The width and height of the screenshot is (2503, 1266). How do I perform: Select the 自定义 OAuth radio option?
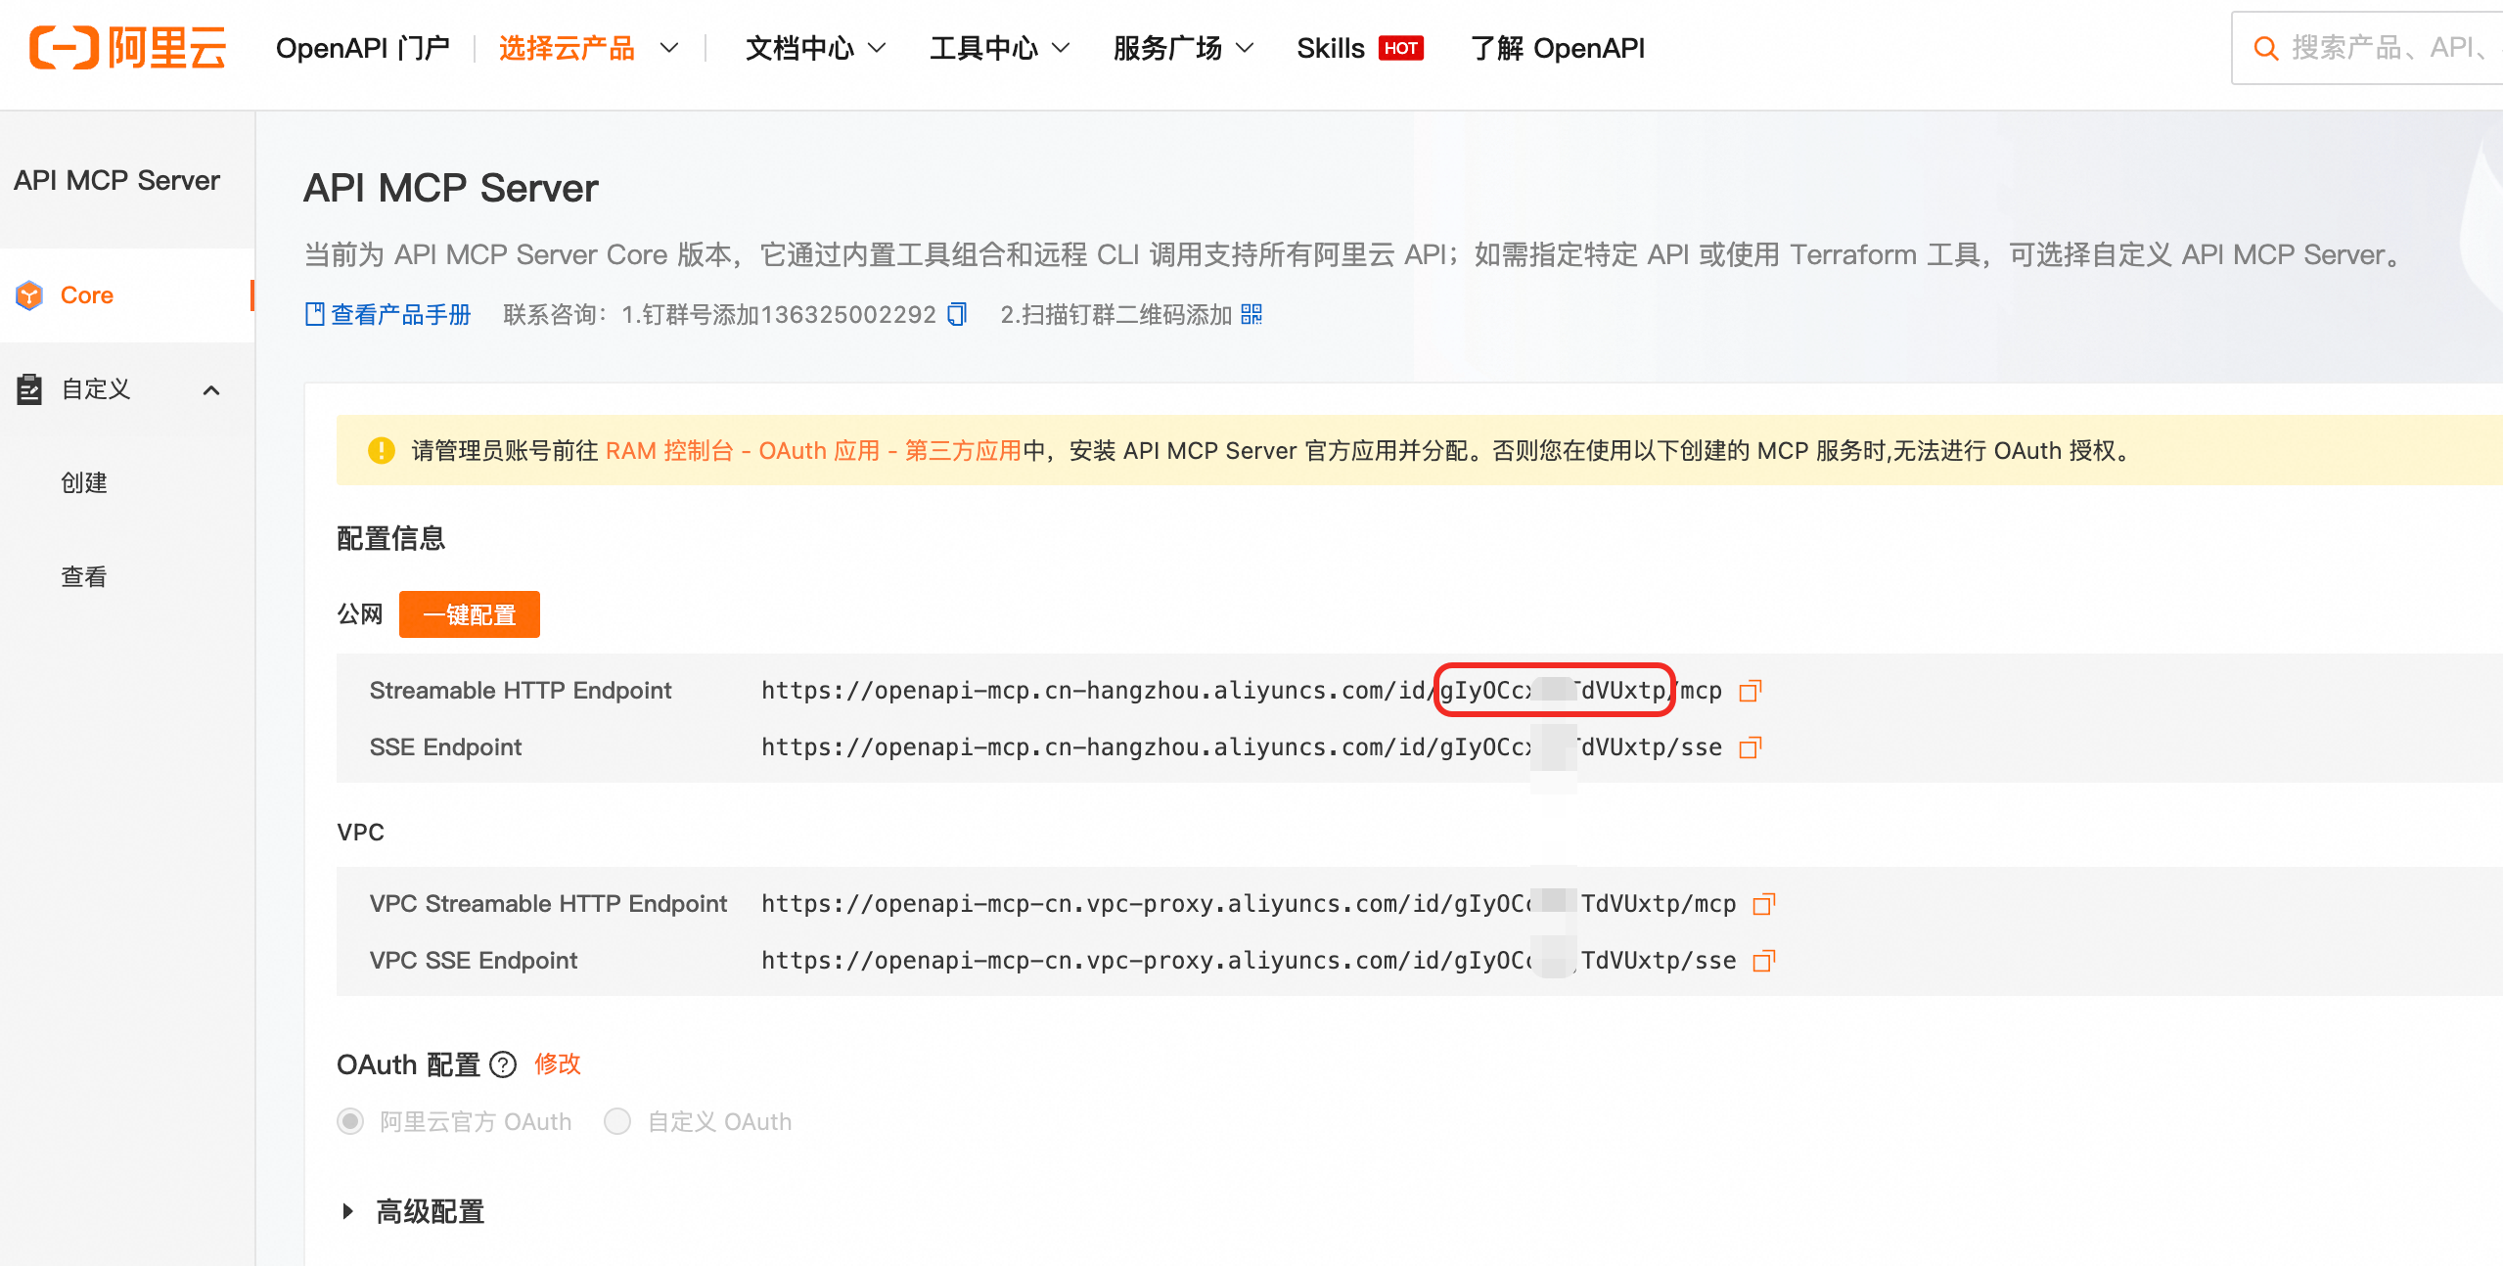pos(617,1121)
